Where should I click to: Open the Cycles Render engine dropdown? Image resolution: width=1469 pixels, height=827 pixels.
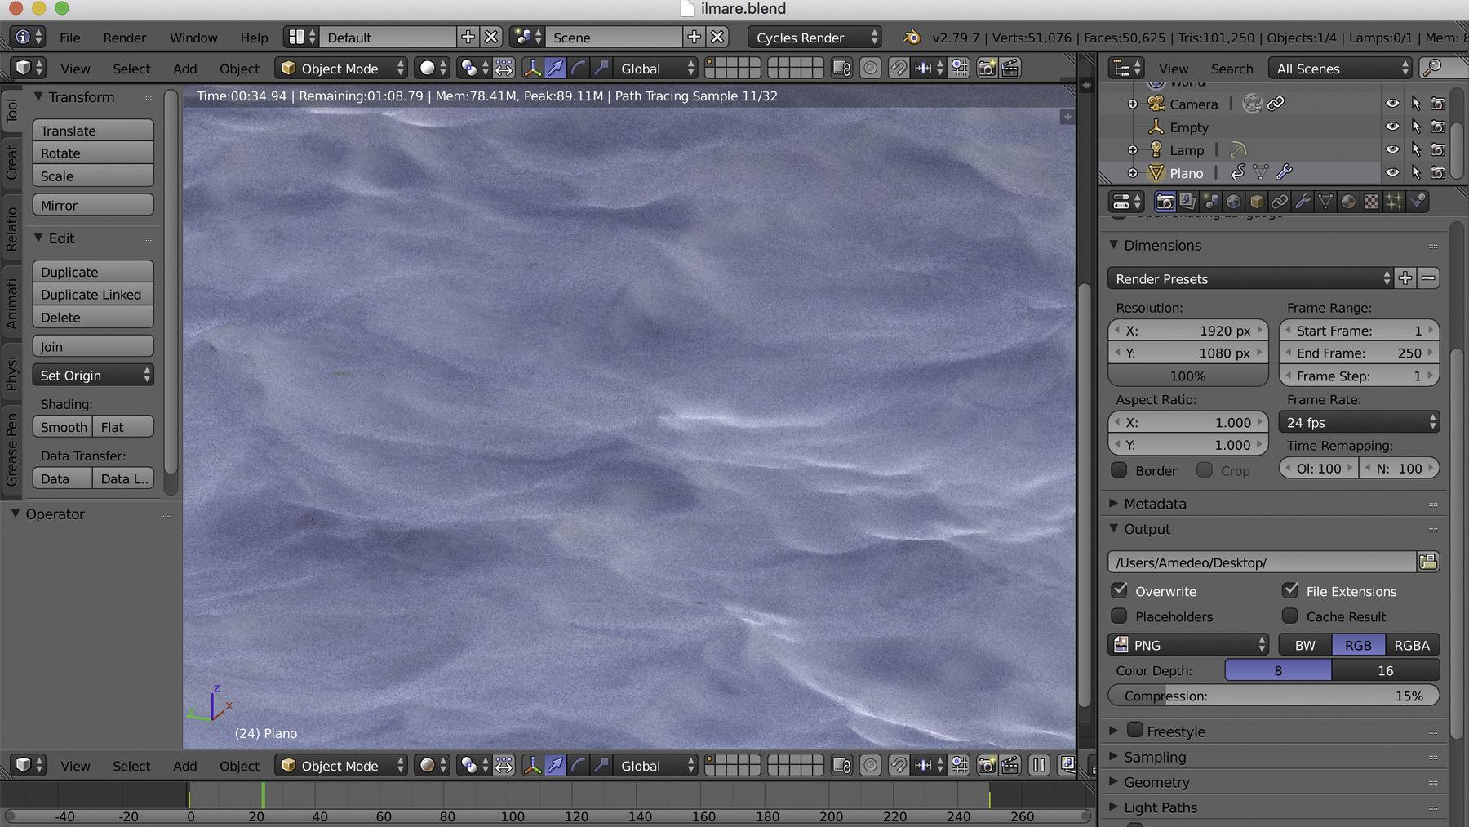point(814,38)
